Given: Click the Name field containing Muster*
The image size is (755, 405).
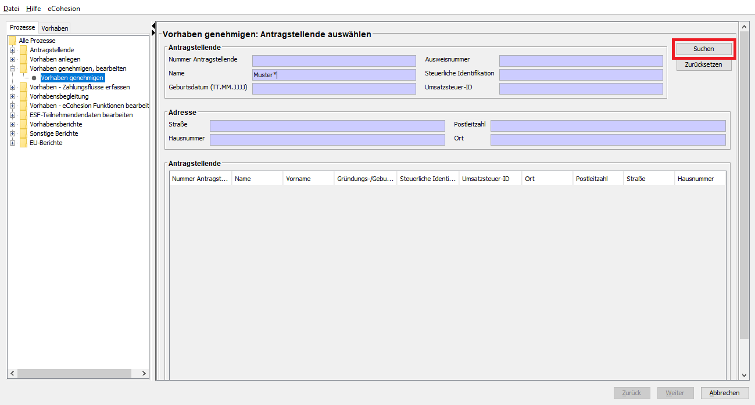Looking at the screenshot, I should pyautogui.click(x=334, y=75).
